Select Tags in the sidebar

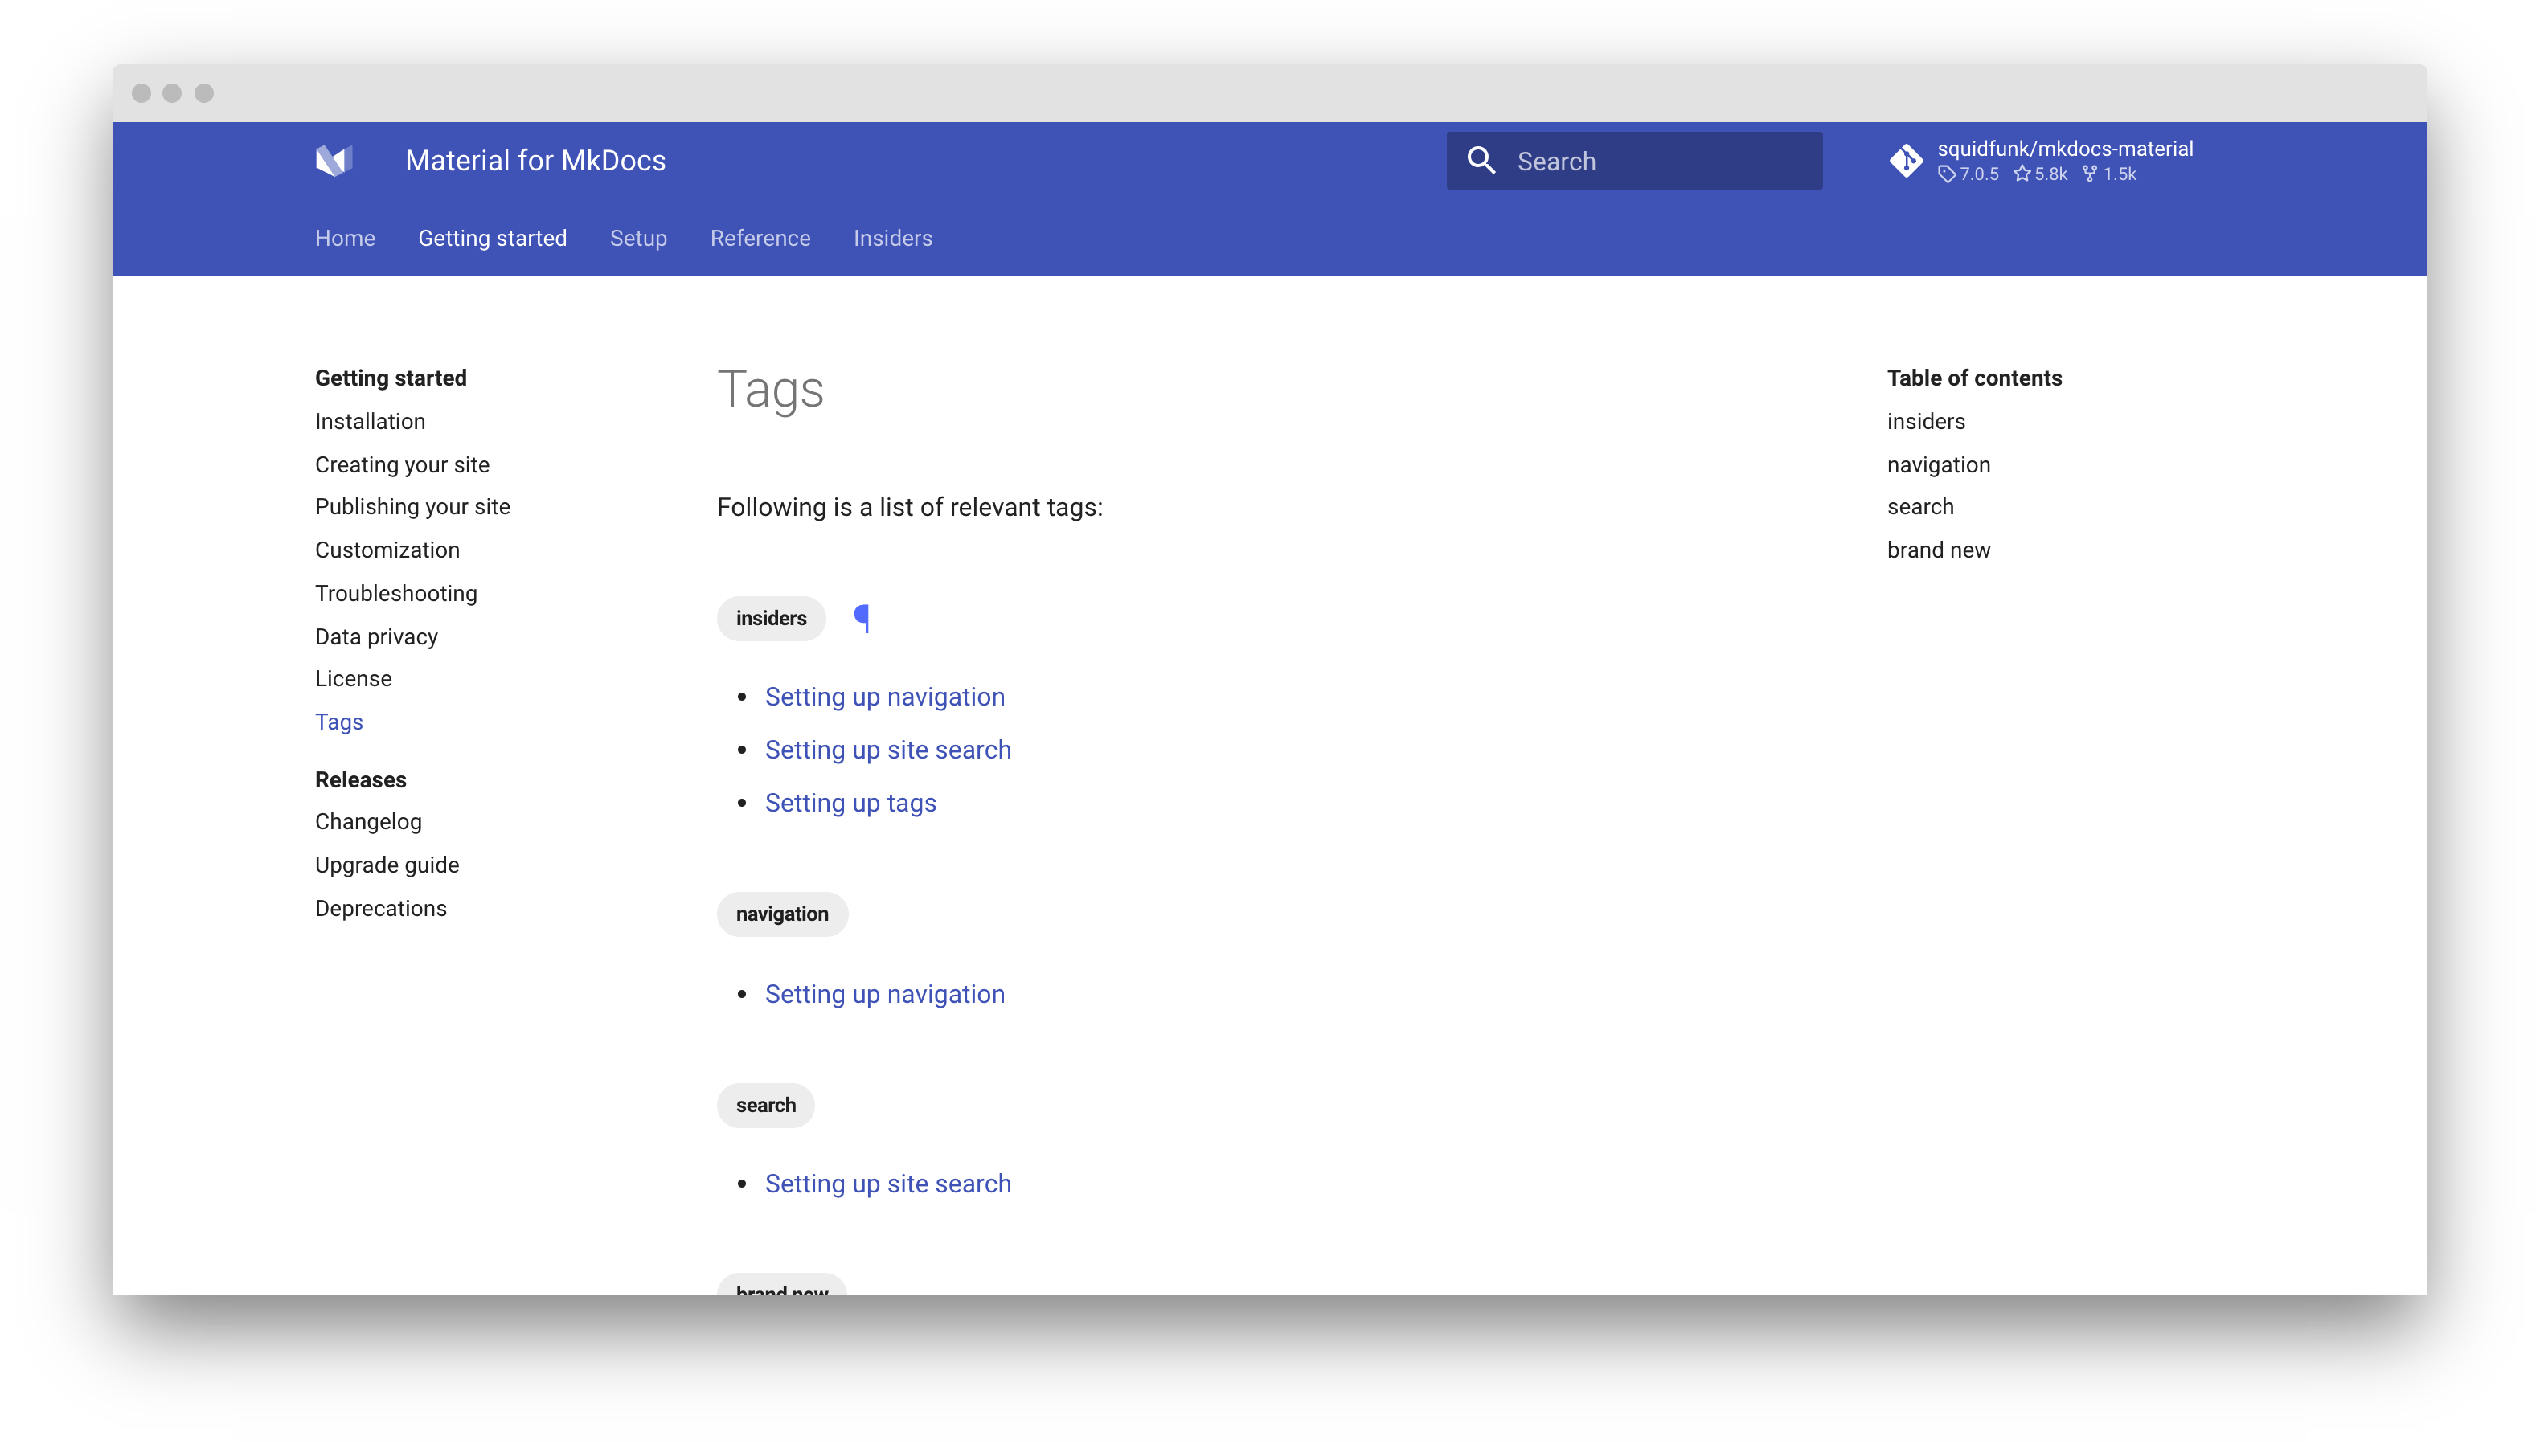[339, 722]
